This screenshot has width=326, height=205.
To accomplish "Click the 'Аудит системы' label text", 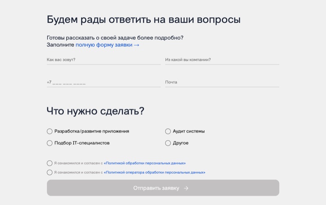I will (189, 131).
